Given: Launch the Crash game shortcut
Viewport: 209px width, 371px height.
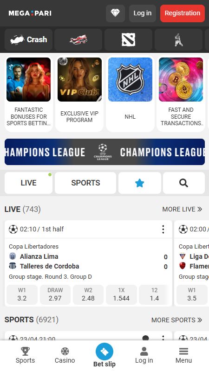Looking at the screenshot, I should click(x=28, y=39).
